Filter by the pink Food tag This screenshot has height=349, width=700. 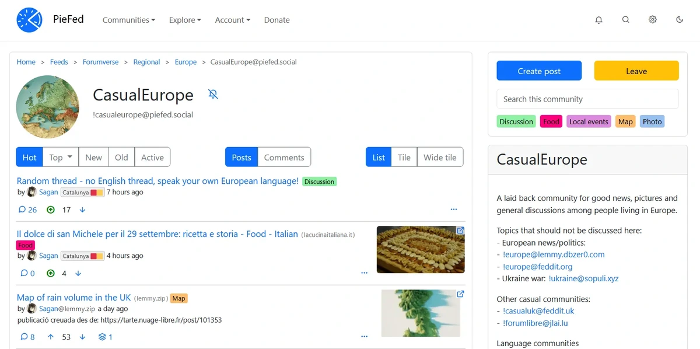tap(551, 121)
